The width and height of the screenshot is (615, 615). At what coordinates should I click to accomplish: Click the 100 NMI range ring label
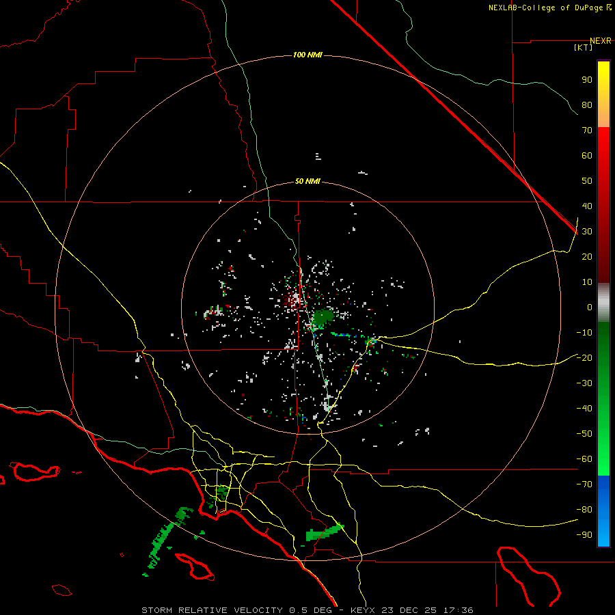(x=307, y=55)
